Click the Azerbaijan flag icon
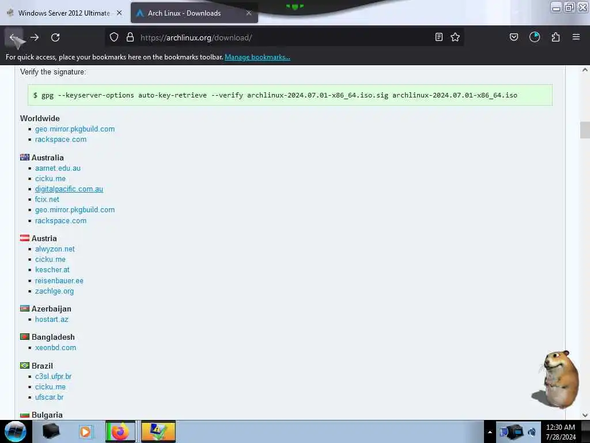 point(24,309)
